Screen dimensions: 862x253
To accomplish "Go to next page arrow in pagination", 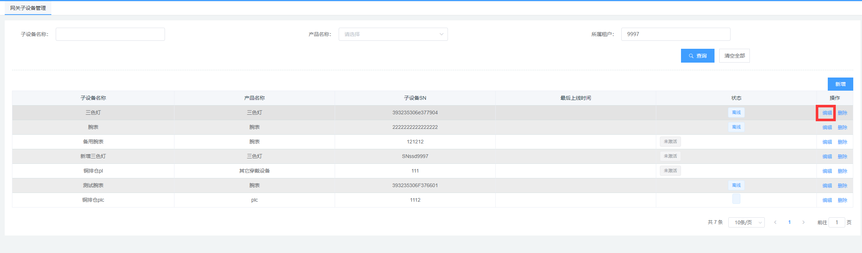I will coord(803,222).
